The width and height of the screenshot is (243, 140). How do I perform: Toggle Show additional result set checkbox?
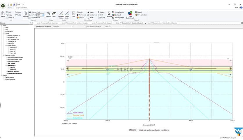click(84, 26)
